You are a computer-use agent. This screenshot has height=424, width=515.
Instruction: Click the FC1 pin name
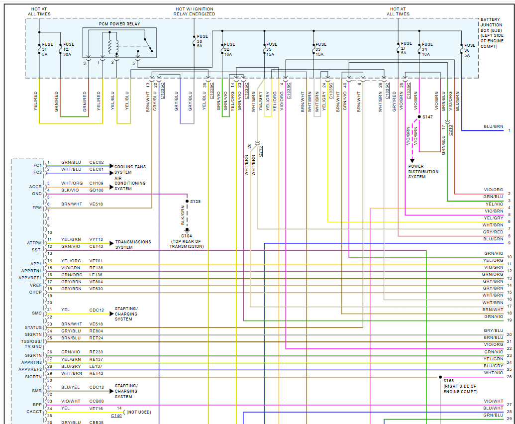(x=37, y=165)
